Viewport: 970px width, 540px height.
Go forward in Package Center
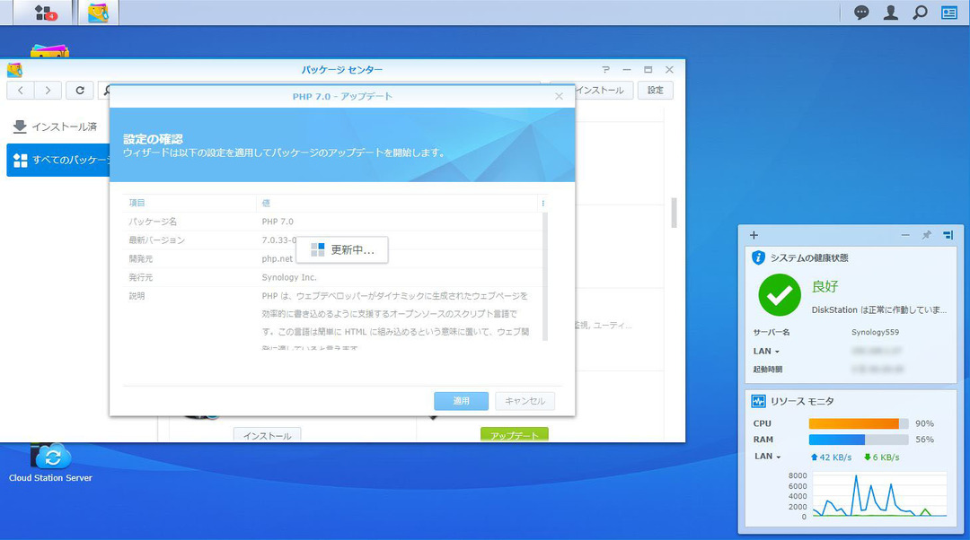(48, 91)
